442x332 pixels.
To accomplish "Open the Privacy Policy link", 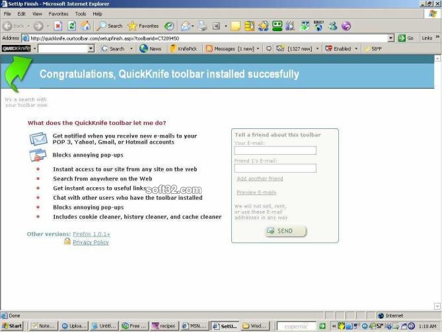I will pos(91,242).
